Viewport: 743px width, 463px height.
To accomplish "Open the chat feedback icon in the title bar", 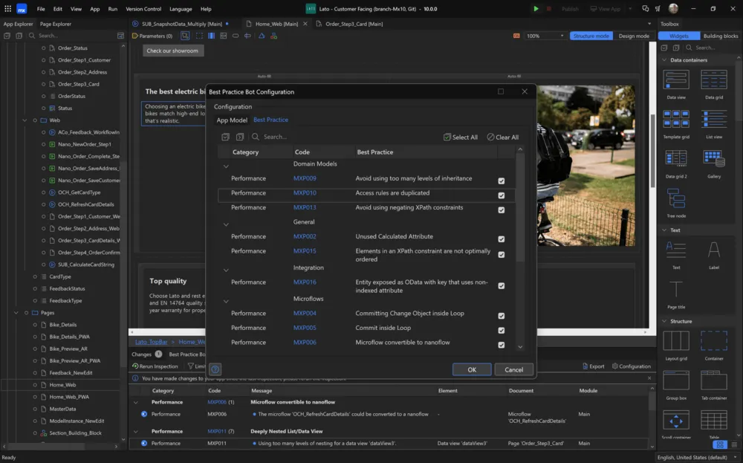I will pos(646,8).
